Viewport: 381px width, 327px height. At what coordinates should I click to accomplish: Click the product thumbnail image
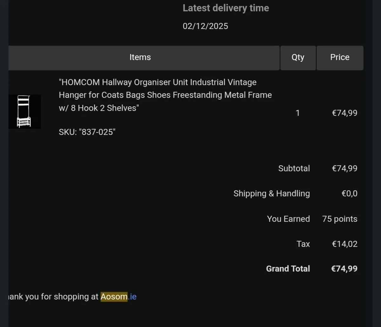tap(24, 112)
